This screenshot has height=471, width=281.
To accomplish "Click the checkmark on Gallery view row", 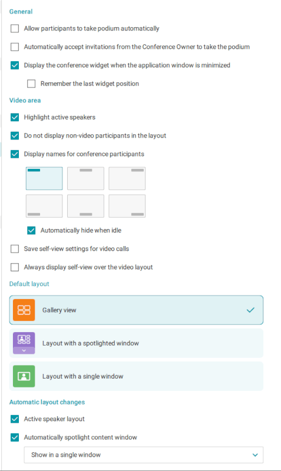I will coord(250,310).
